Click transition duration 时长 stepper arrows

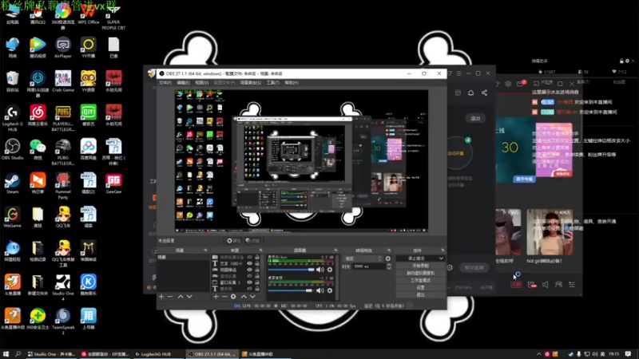[389, 266]
